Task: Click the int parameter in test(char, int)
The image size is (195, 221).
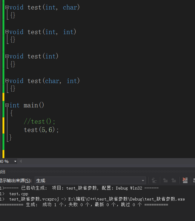Action: pos(72,81)
